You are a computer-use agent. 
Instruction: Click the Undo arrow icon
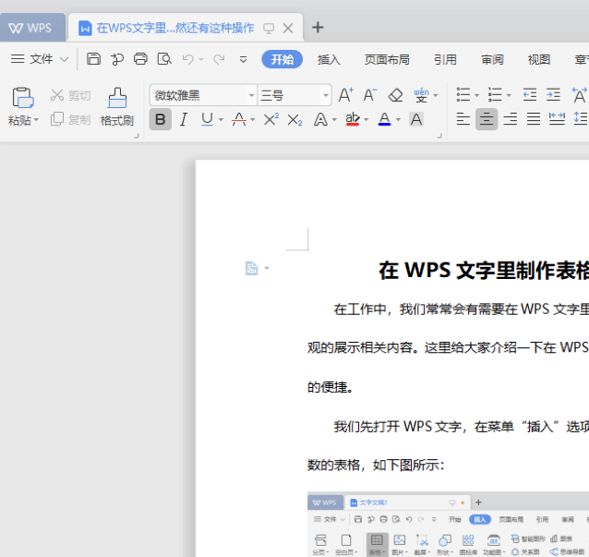click(x=188, y=59)
